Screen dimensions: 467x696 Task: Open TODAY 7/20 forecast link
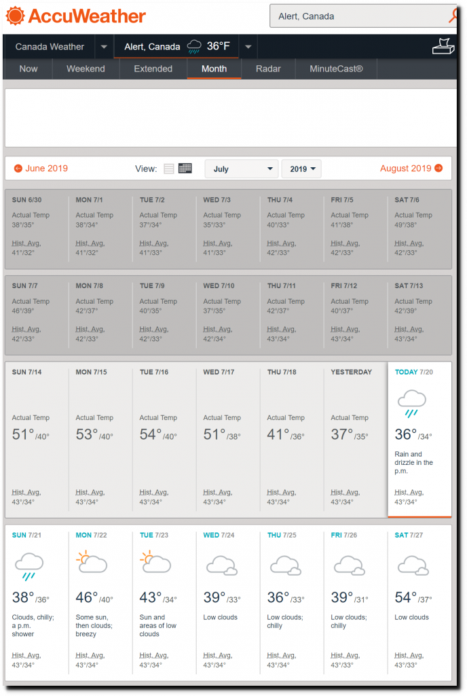point(414,372)
